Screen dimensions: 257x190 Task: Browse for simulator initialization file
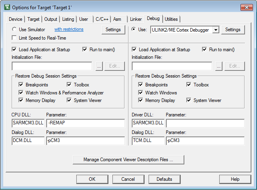click(x=99, y=66)
